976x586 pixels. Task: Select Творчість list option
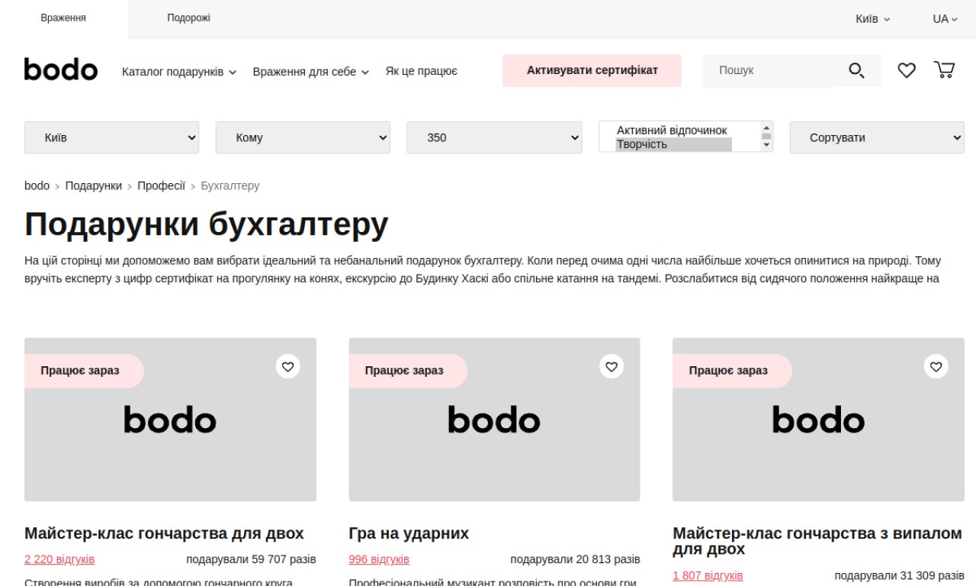[x=673, y=144]
